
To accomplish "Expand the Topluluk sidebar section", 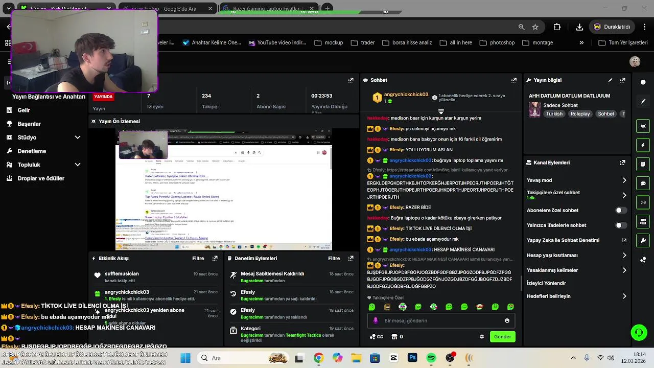I will pyautogui.click(x=78, y=165).
